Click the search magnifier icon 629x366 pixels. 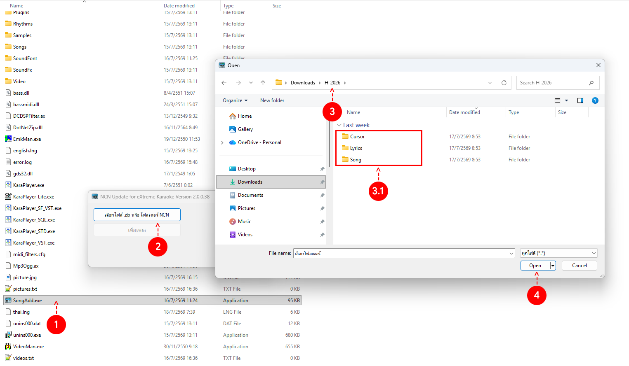click(x=591, y=83)
